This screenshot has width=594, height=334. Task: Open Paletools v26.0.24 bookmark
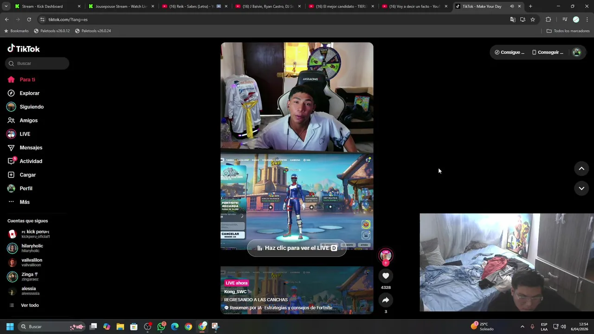(x=93, y=31)
